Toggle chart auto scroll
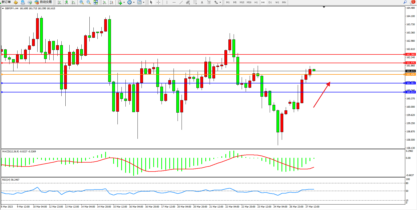This screenshot has width=417, height=210. [x=104, y=2]
